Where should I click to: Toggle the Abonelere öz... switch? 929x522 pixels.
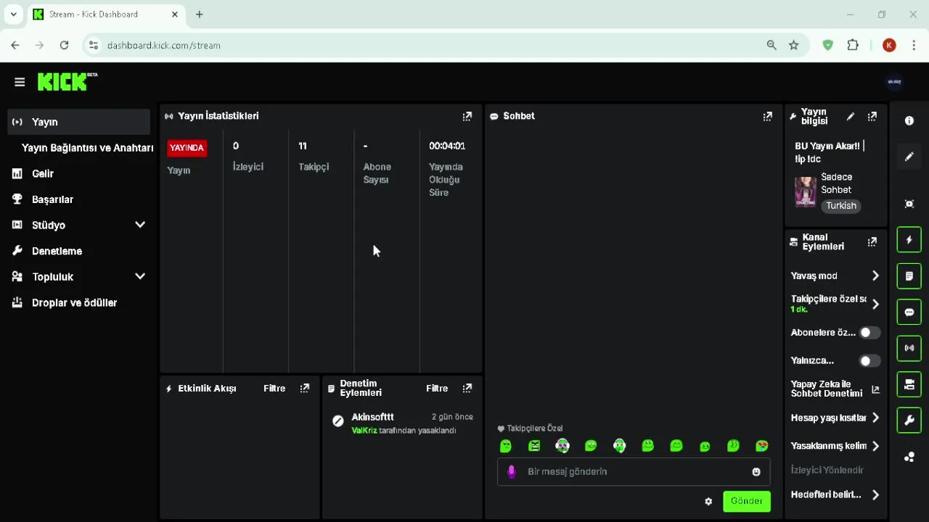coord(869,333)
